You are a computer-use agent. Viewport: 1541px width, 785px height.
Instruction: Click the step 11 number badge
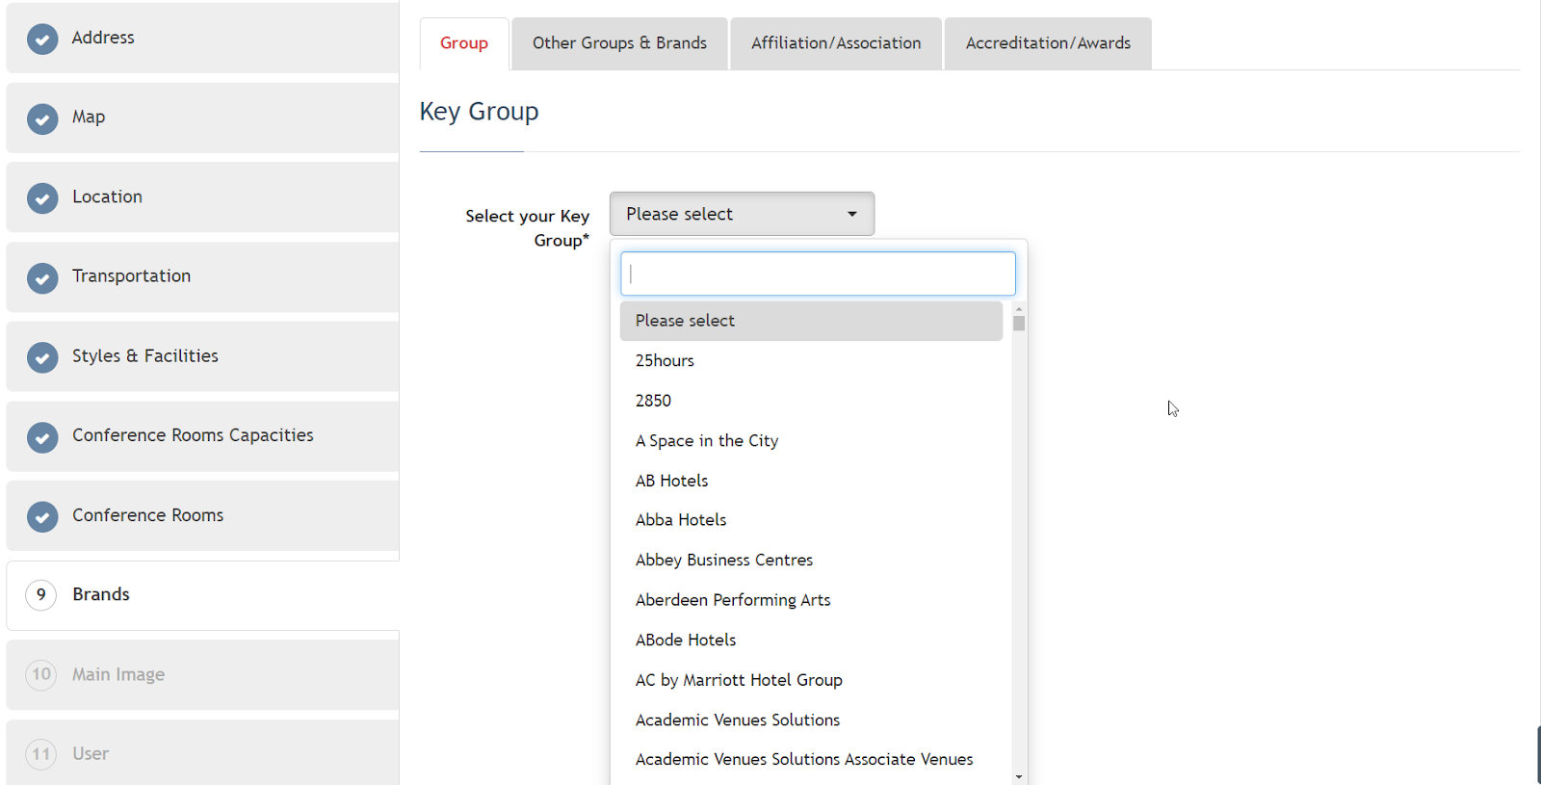41,754
